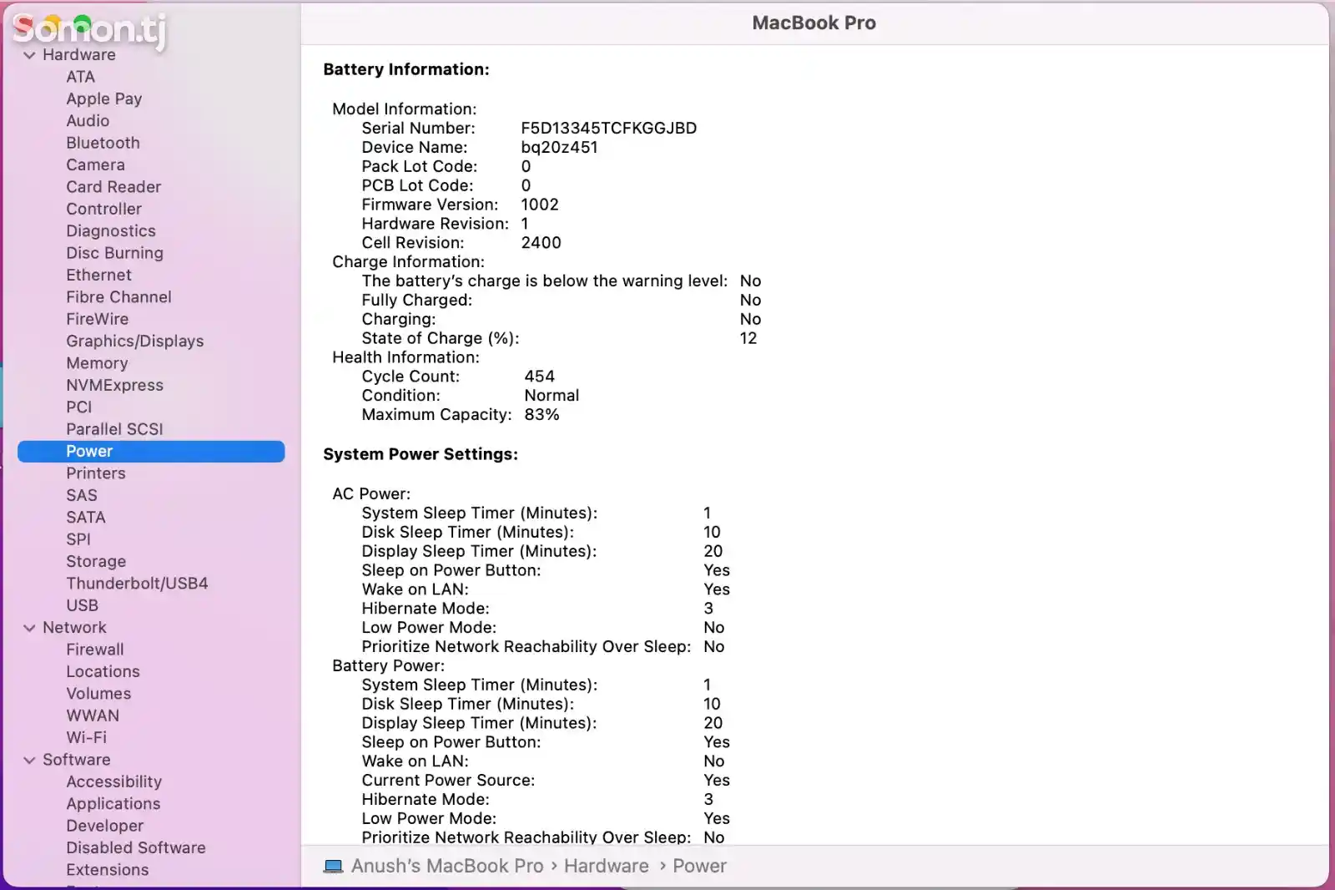Collapse the Software section chevron
Screen dimensions: 1335x890
(x=30, y=760)
